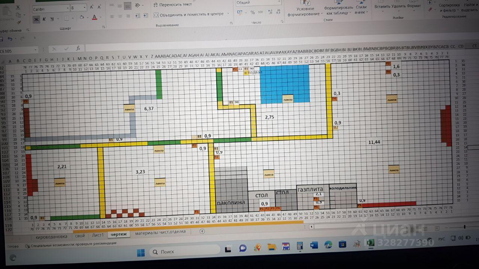
Task: Click the increase font size icon
Action: click(x=92, y=7)
